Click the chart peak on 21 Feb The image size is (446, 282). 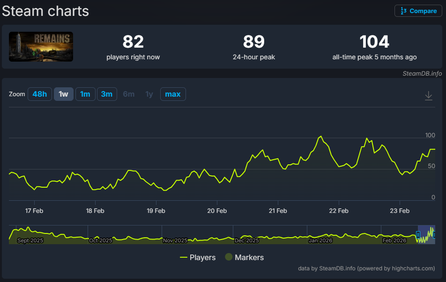point(321,136)
